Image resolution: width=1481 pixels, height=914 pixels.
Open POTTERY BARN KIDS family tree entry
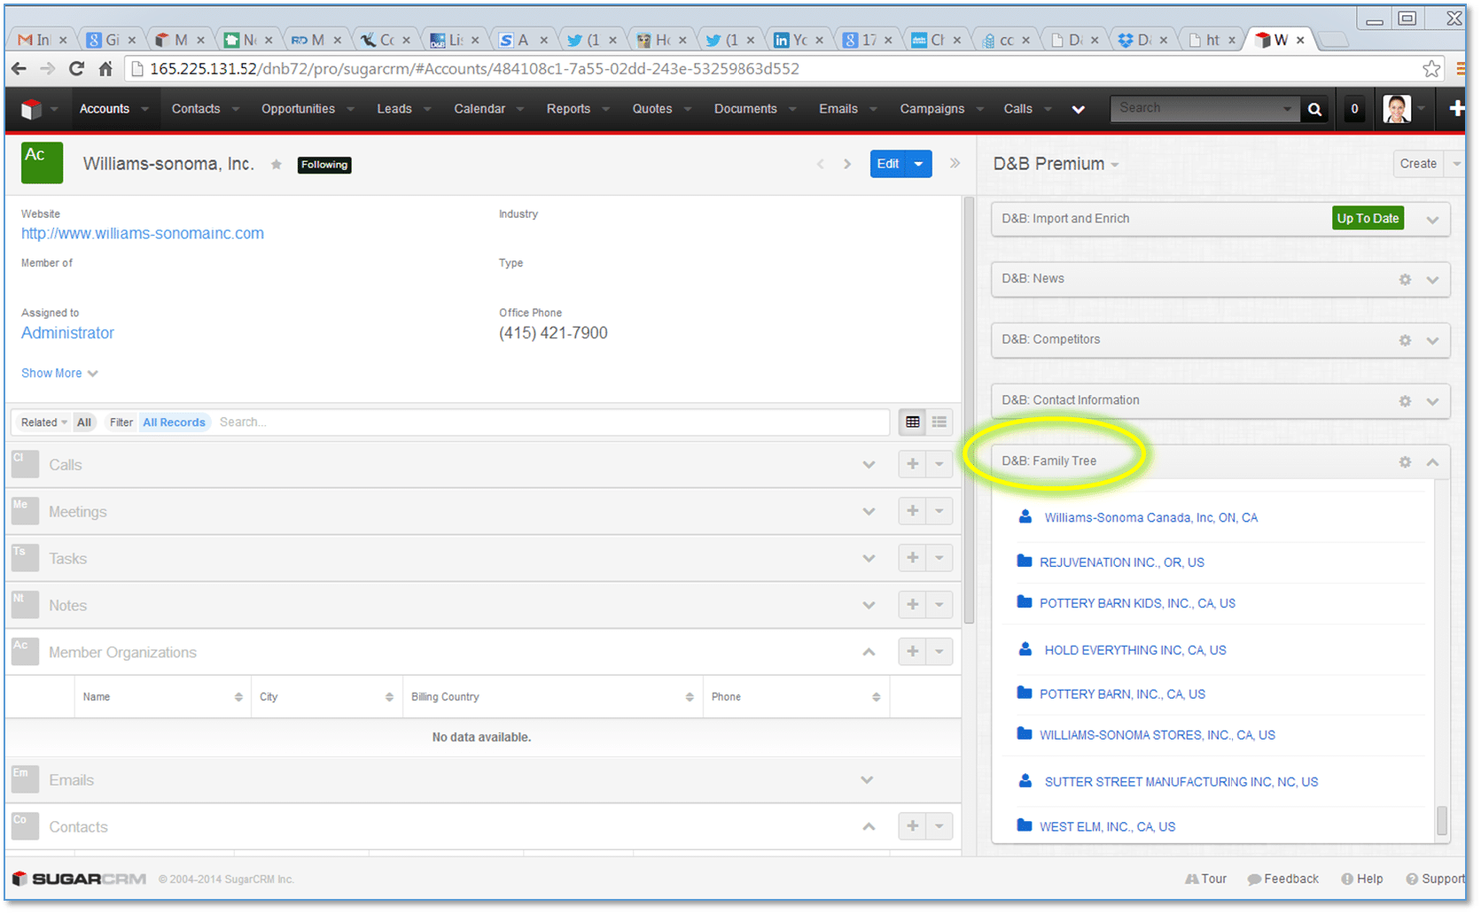coord(1137,604)
